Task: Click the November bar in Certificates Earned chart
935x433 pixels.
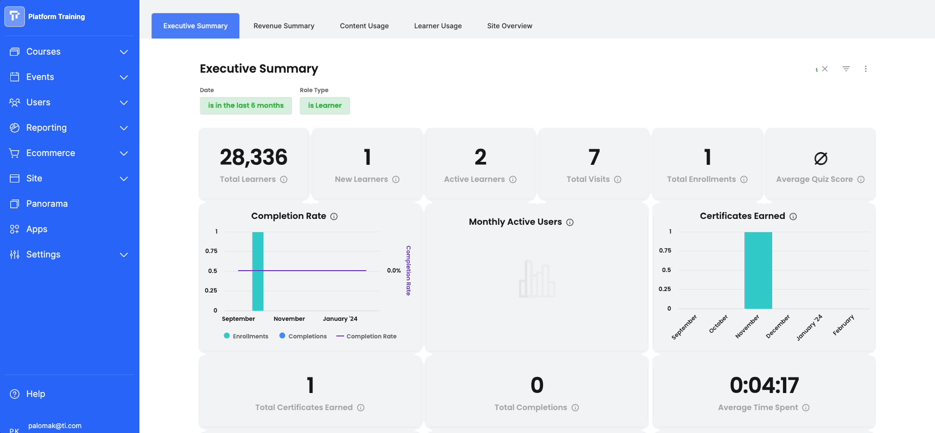Action: coord(758,270)
